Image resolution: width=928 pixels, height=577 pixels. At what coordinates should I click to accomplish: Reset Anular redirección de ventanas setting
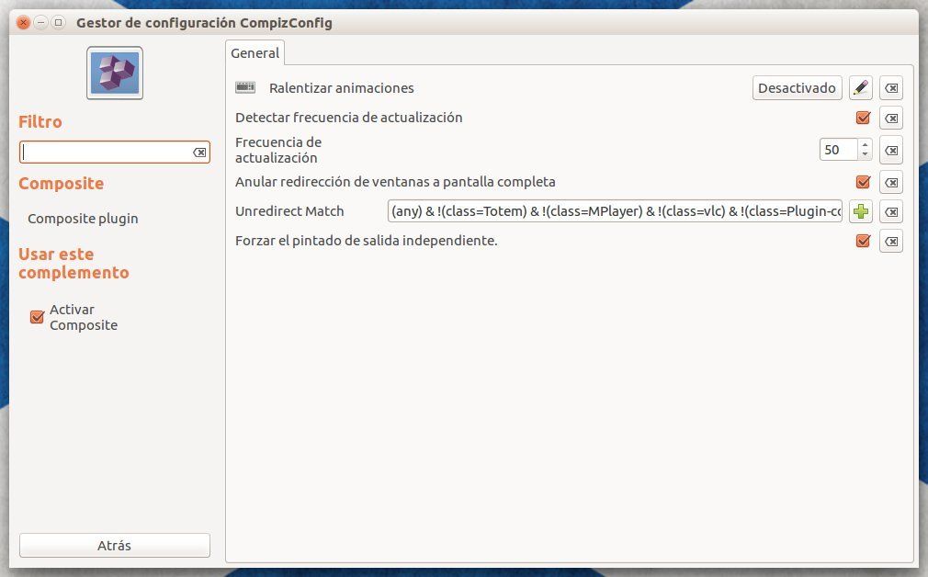point(891,182)
